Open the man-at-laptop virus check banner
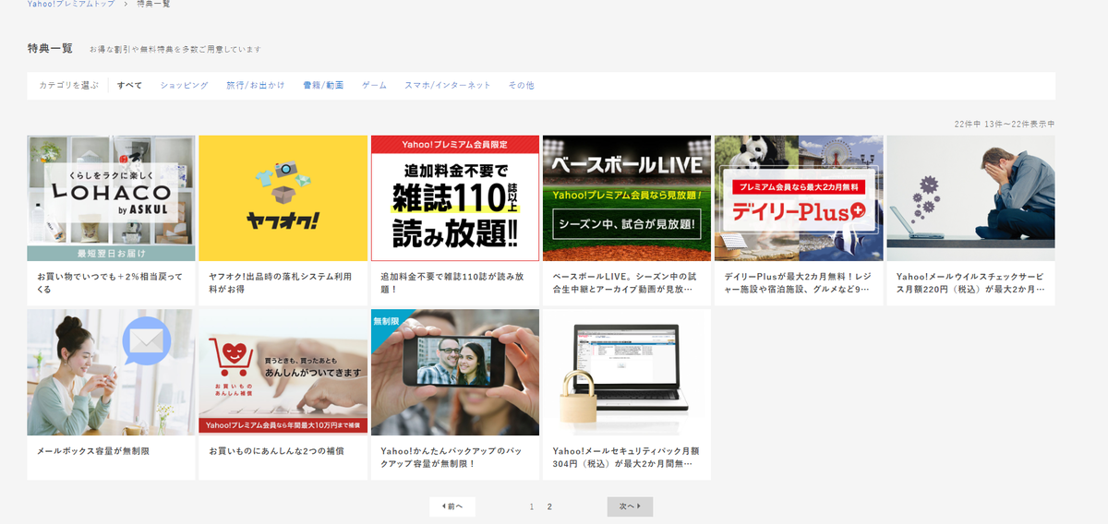1108x524 pixels. (970, 198)
